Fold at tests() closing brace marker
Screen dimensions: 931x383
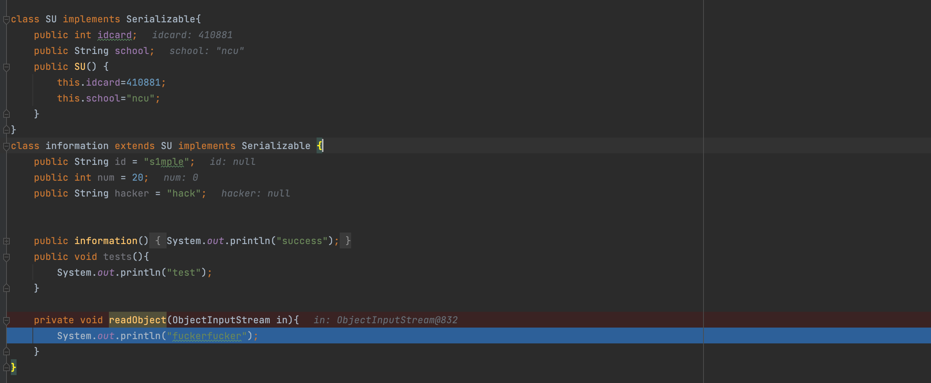[6, 288]
